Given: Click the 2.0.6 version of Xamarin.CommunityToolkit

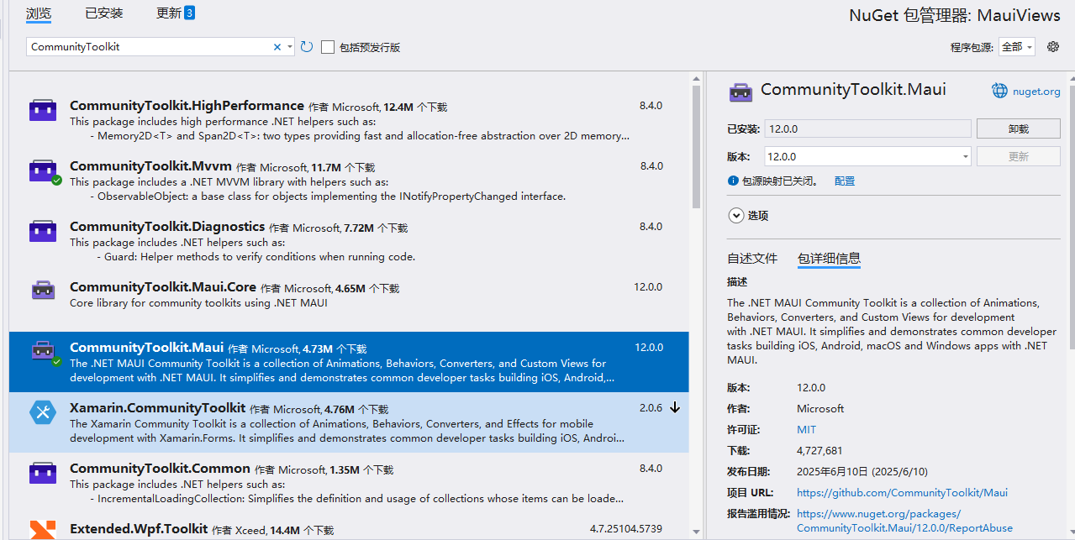Looking at the screenshot, I should coord(651,408).
